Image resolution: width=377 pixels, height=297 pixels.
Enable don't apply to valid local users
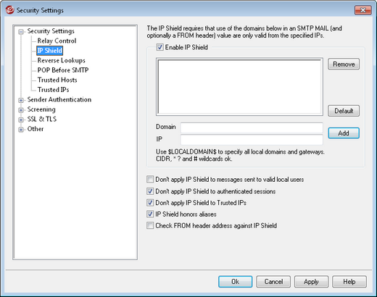[150, 180]
